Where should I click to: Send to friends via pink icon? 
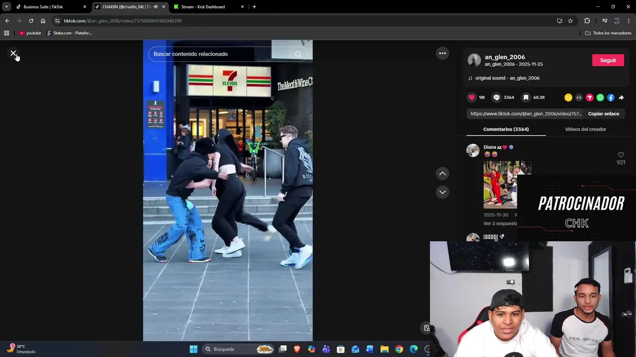pyautogui.click(x=589, y=98)
